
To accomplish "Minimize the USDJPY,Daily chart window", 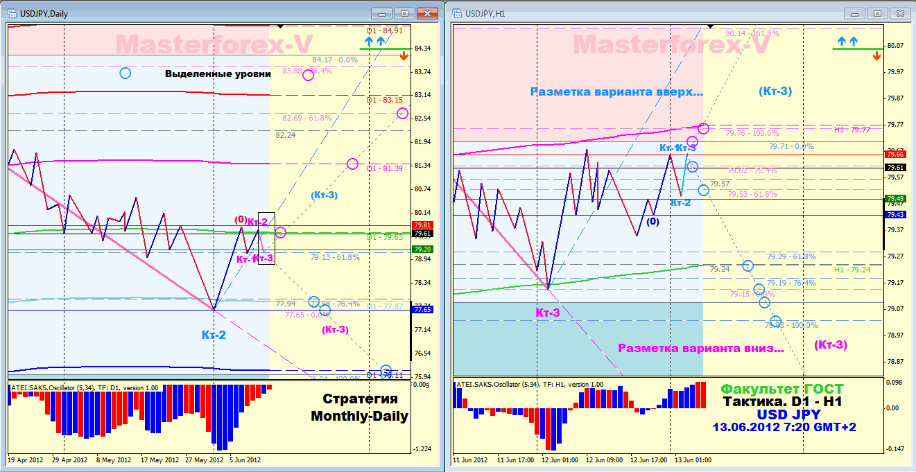I will (382, 13).
